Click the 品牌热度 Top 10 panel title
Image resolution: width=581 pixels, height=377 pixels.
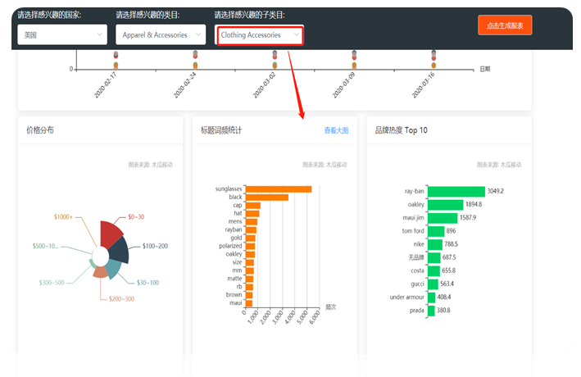pos(401,130)
